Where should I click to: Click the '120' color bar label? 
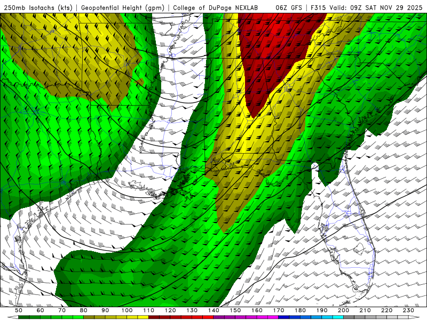pos(170,310)
